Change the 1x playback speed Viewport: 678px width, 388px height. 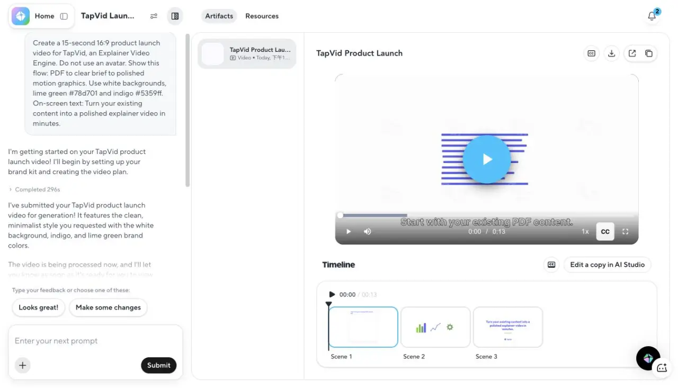[585, 231]
